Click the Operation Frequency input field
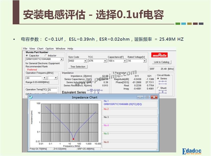This screenshot has width=211, height=156. point(34,78)
